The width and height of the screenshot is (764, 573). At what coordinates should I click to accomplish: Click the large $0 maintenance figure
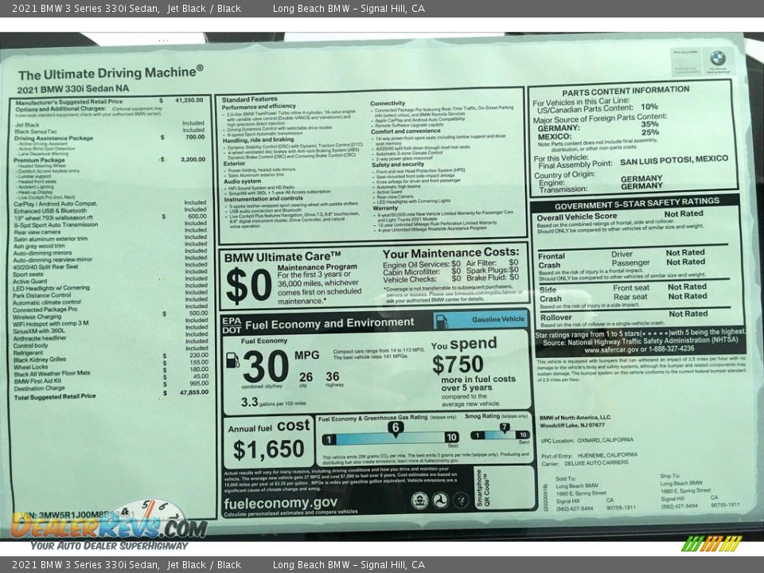click(248, 286)
